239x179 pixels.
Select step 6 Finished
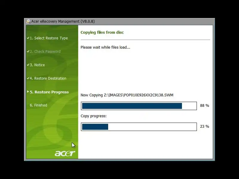click(x=39, y=105)
